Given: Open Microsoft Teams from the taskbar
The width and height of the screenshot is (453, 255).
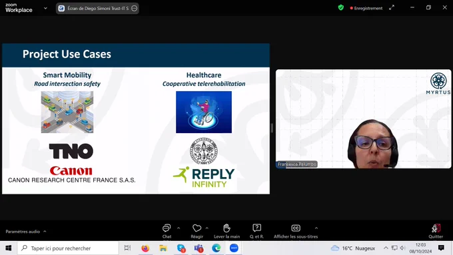Looking at the screenshot, I should coord(199,248).
